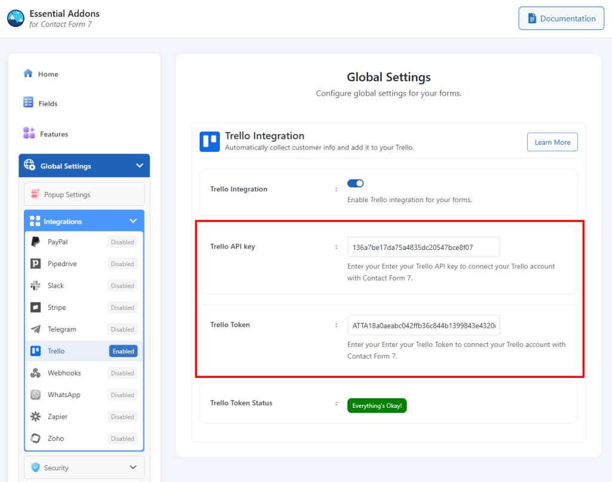Click the Security shield icon
The width and height of the screenshot is (612, 482).
[x=35, y=467]
